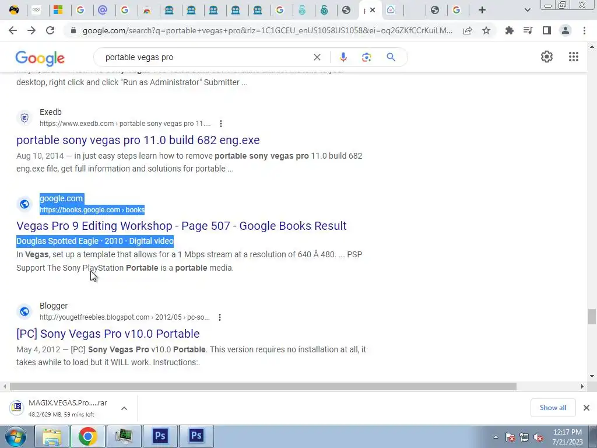Click the horizontal scrollbar thumb
This screenshot has height=448, width=597.
coord(263,386)
